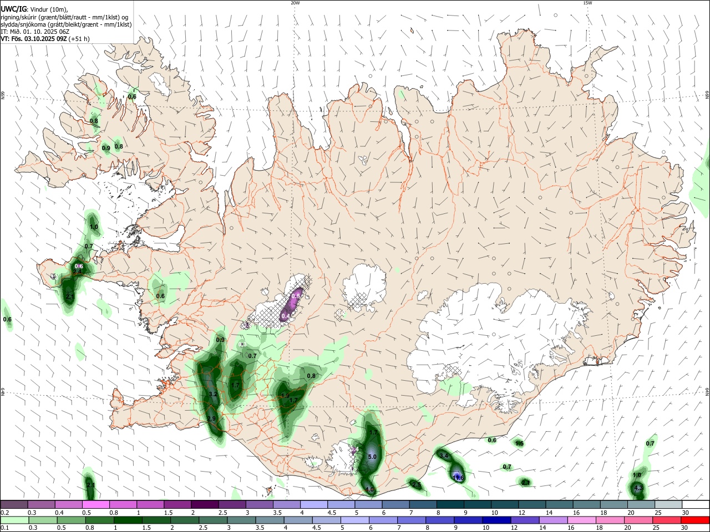Click the '11.6' value on blue core
710x532 pixels.
coord(458,478)
